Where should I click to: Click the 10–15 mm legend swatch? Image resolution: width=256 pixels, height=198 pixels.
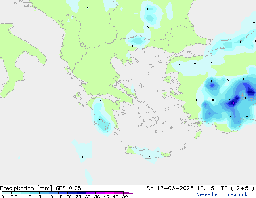(54, 193)
